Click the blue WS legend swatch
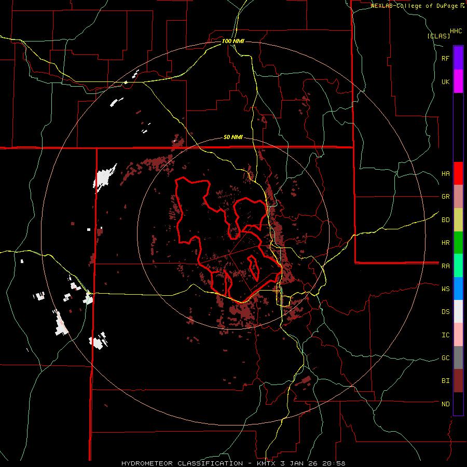The image size is (467, 467). (x=458, y=289)
